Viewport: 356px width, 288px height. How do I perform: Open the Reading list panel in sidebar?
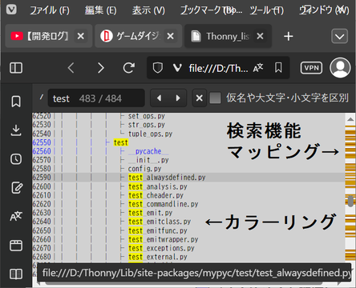tap(16, 274)
